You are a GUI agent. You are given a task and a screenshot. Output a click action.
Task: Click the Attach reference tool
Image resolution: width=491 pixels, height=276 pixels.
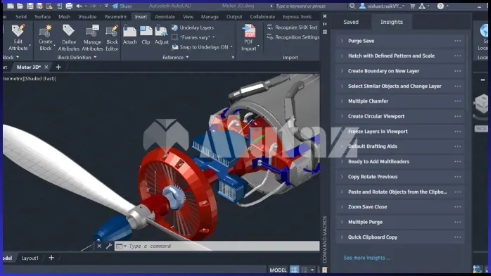(x=129, y=34)
